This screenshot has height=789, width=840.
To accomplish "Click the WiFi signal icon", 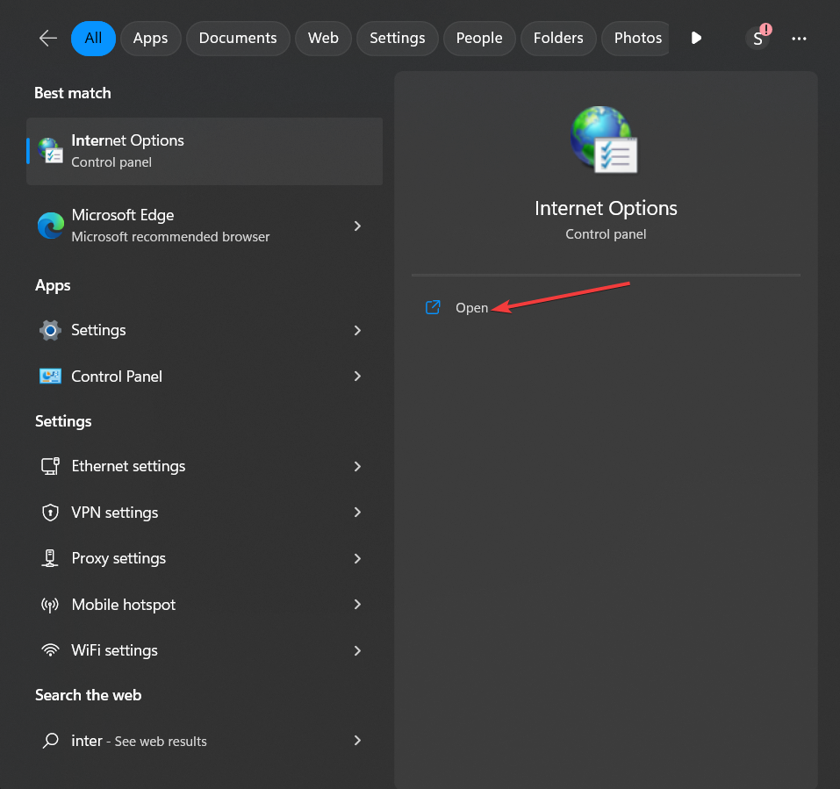I will (x=50, y=650).
